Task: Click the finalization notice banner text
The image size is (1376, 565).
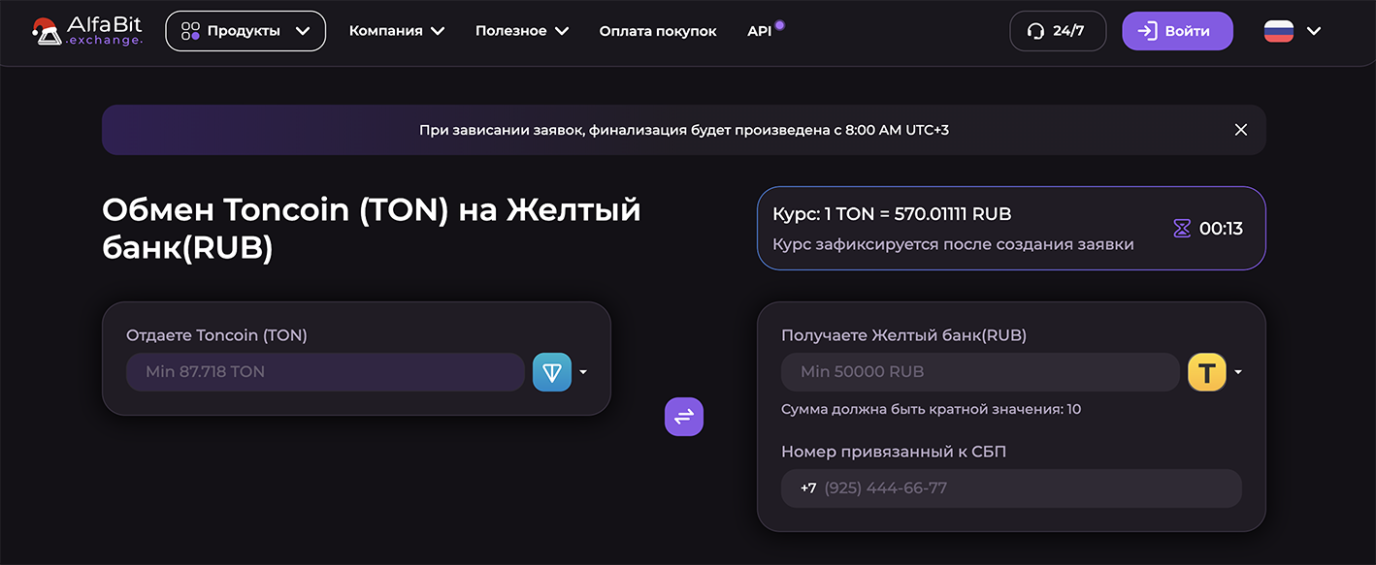Action: click(684, 130)
